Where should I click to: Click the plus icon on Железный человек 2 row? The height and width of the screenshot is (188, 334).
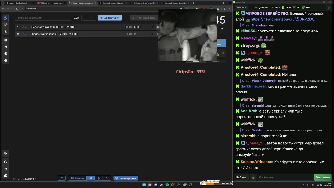pyautogui.click(x=152, y=34)
